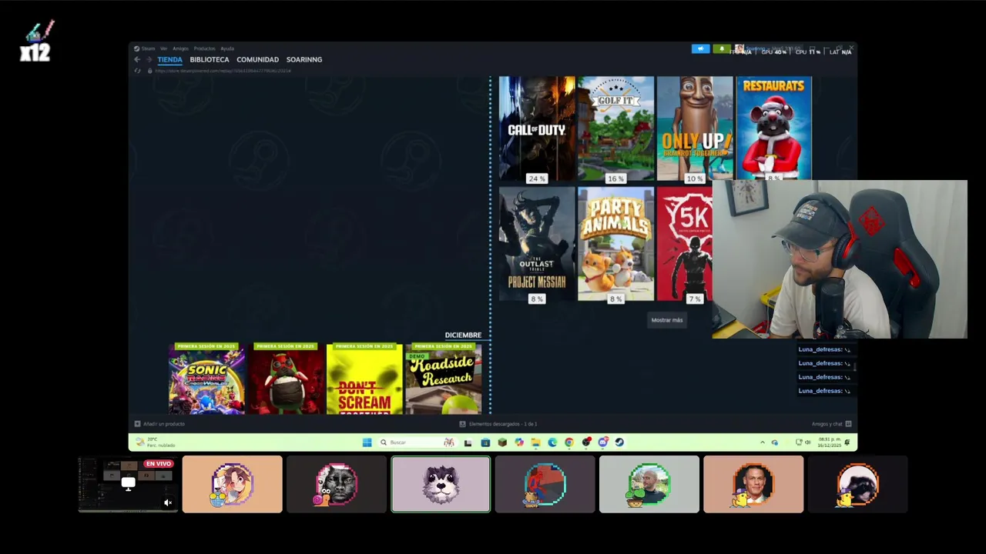Screen dimensions: 986x554
Task: Open the Amigos menu
Action: point(180,48)
